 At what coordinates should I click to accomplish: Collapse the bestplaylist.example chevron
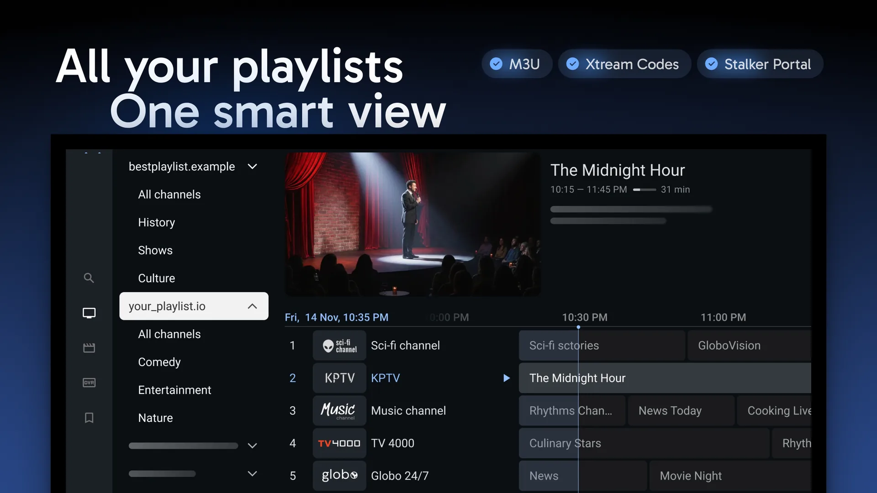point(252,167)
